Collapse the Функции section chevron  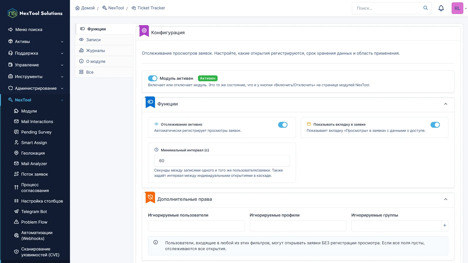pyautogui.click(x=446, y=104)
